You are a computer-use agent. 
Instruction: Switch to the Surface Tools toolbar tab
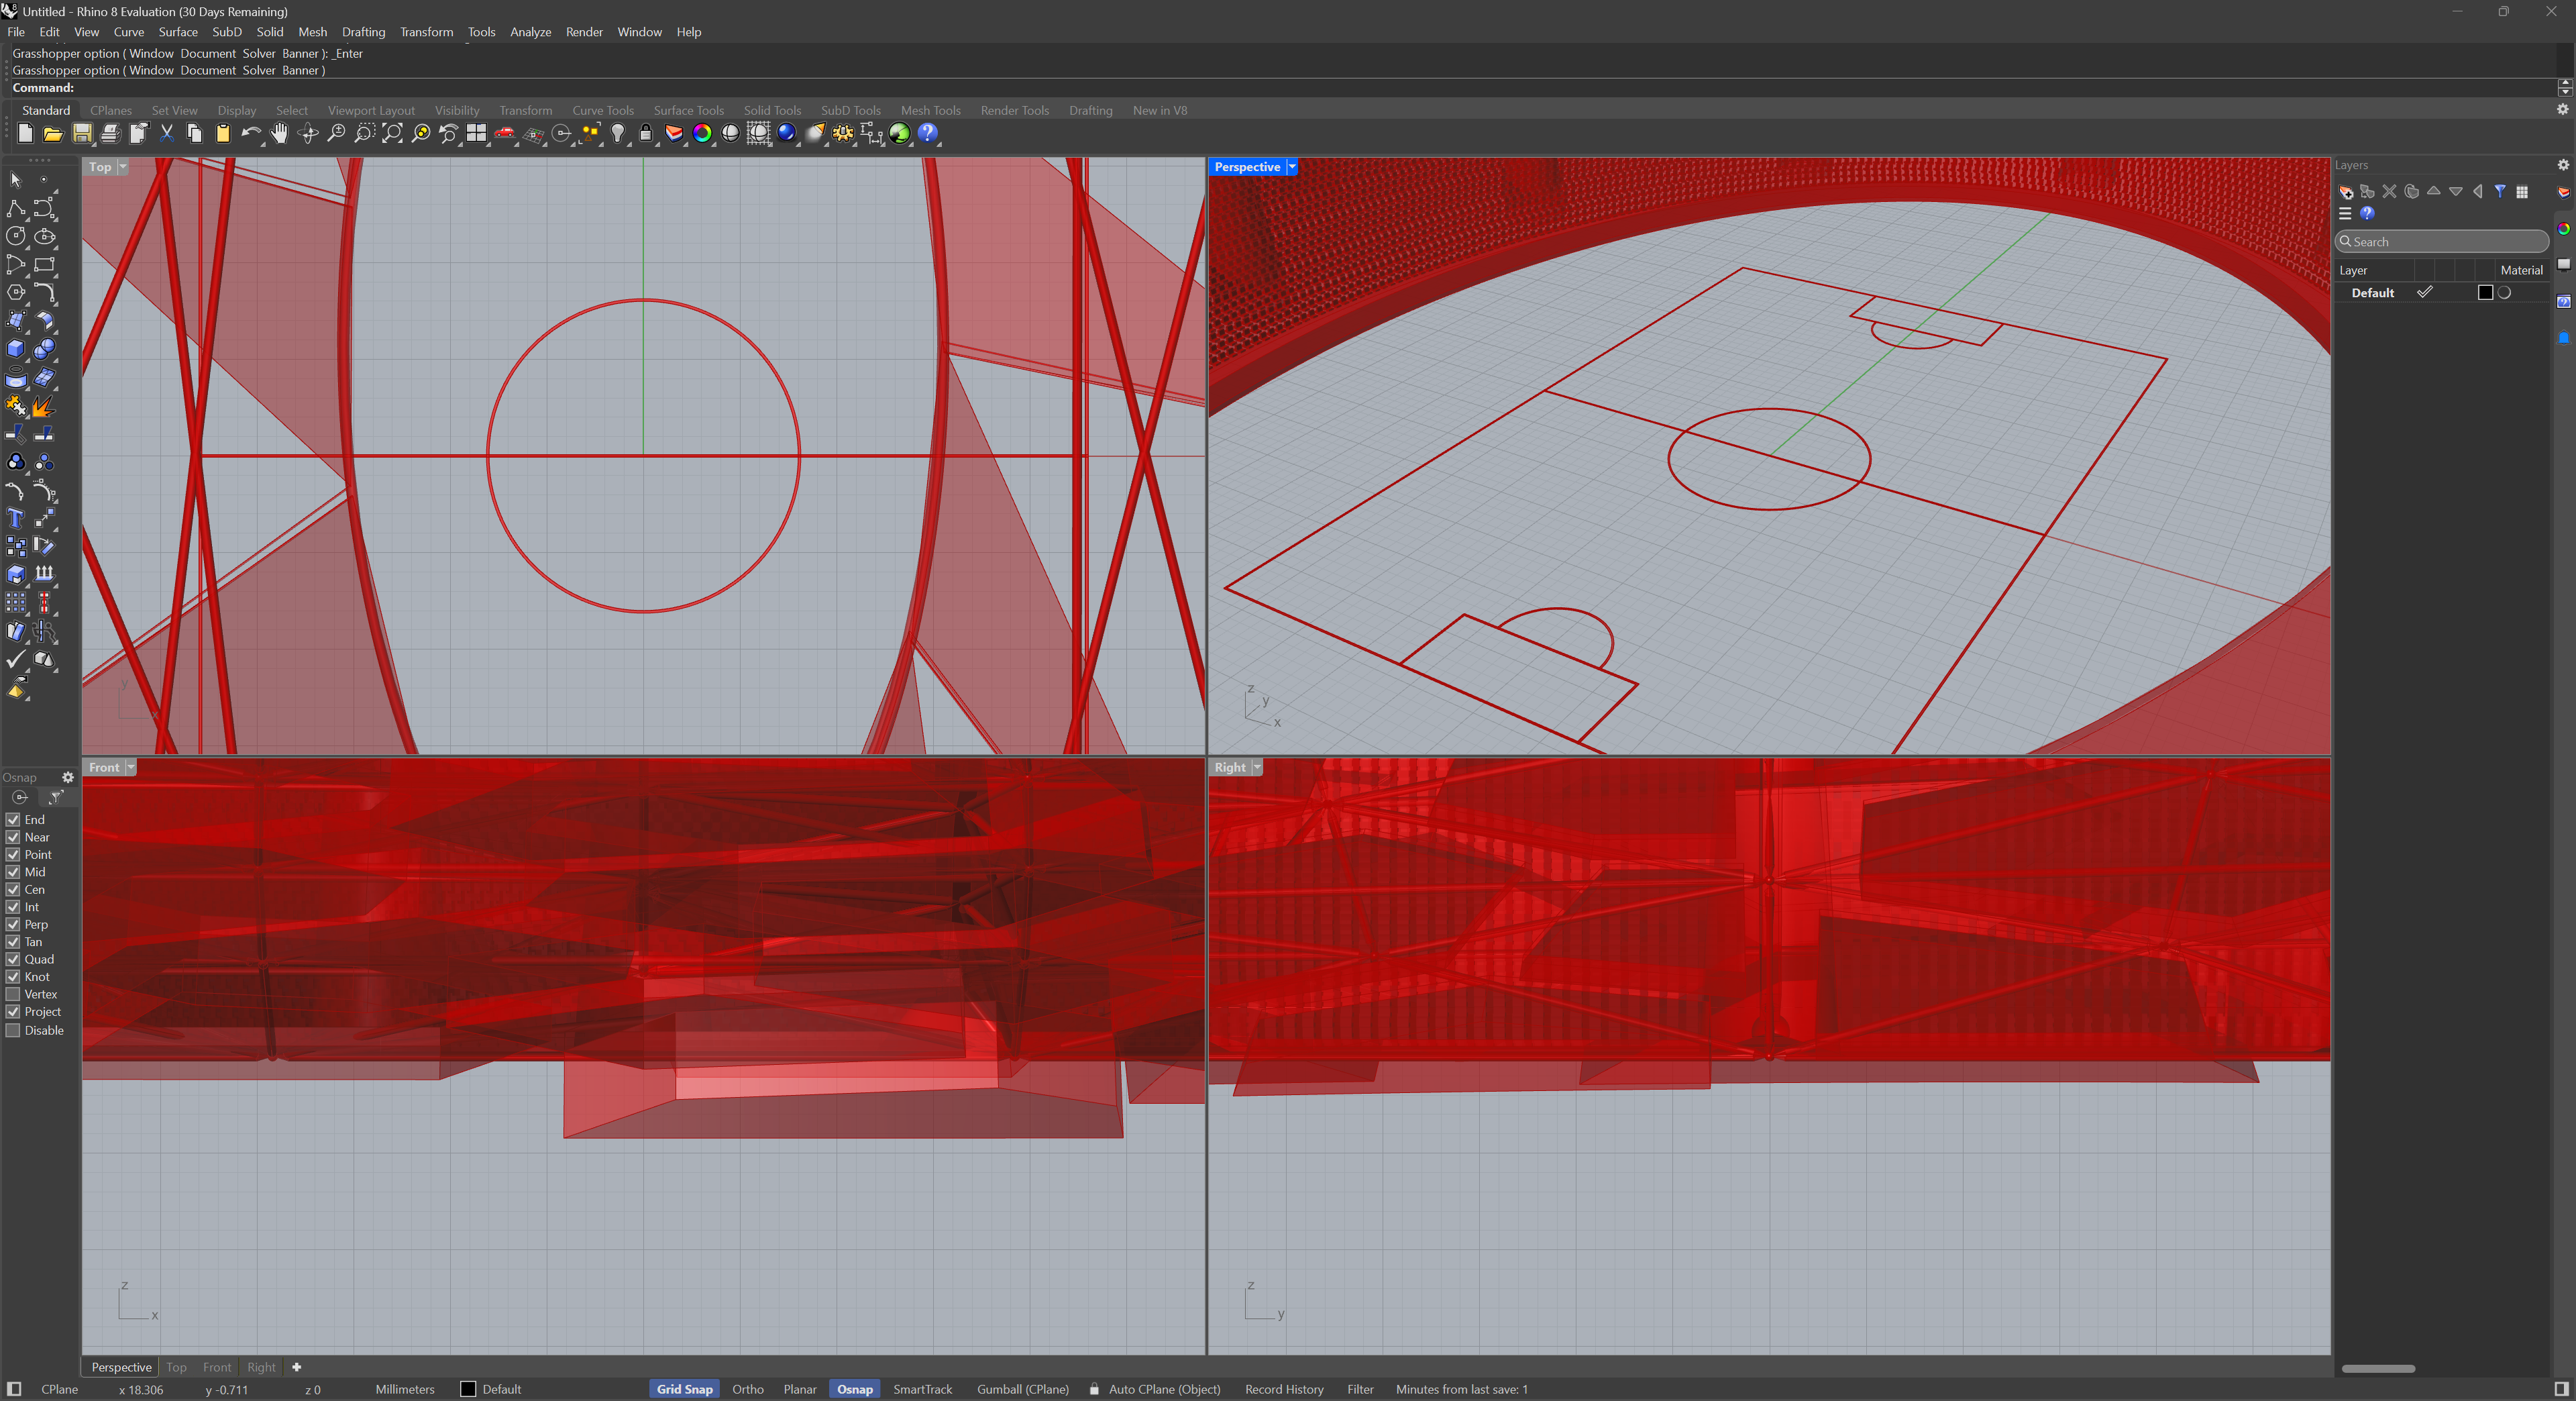[x=688, y=110]
